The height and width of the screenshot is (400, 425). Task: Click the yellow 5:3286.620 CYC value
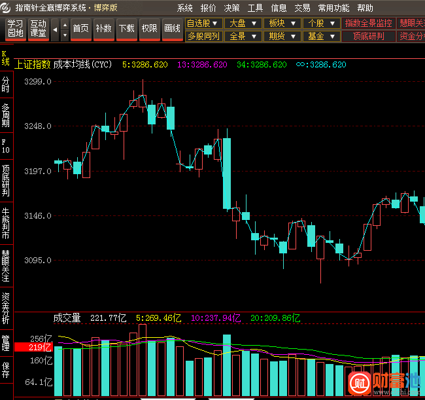[145, 65]
